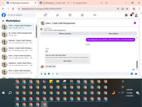
Task: Choose a sticker icon in composer
Action: click(x=49, y=74)
